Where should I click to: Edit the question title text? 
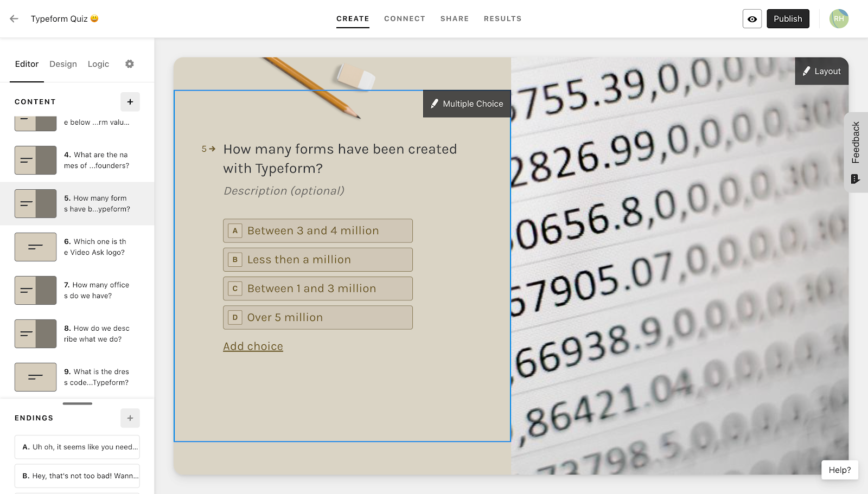(340, 159)
